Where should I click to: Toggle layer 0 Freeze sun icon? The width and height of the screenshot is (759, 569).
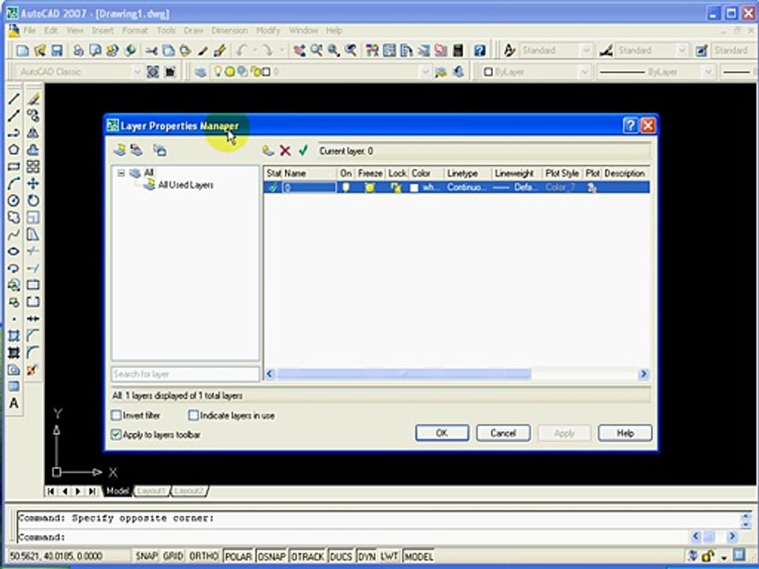click(370, 187)
